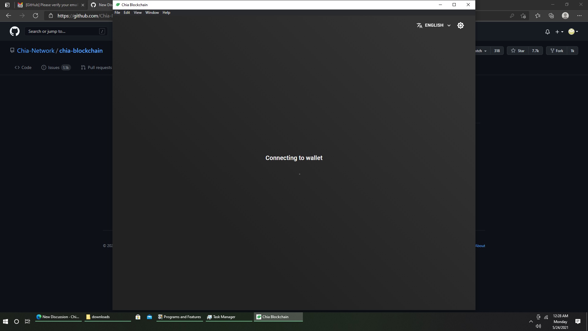
Task: Maximize the Chia Blockchain window
Action: [454, 5]
